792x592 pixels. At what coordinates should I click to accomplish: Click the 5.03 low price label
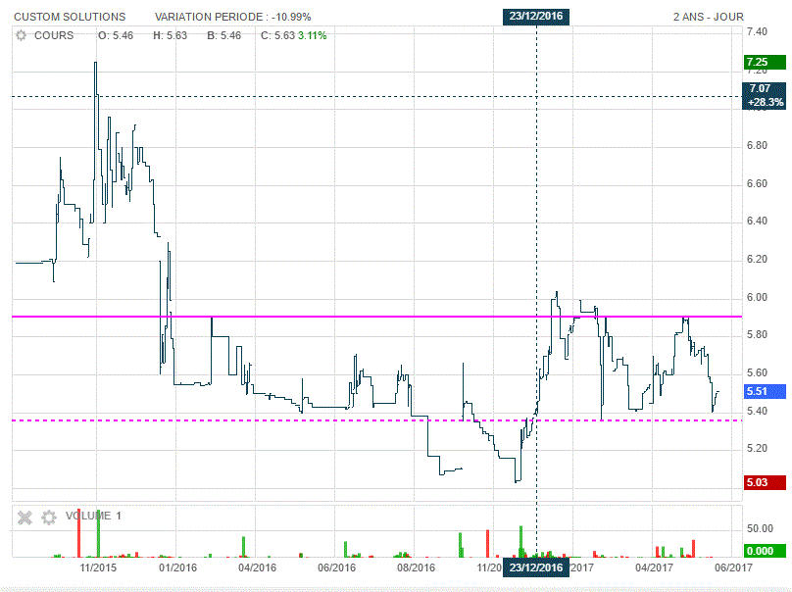765,482
